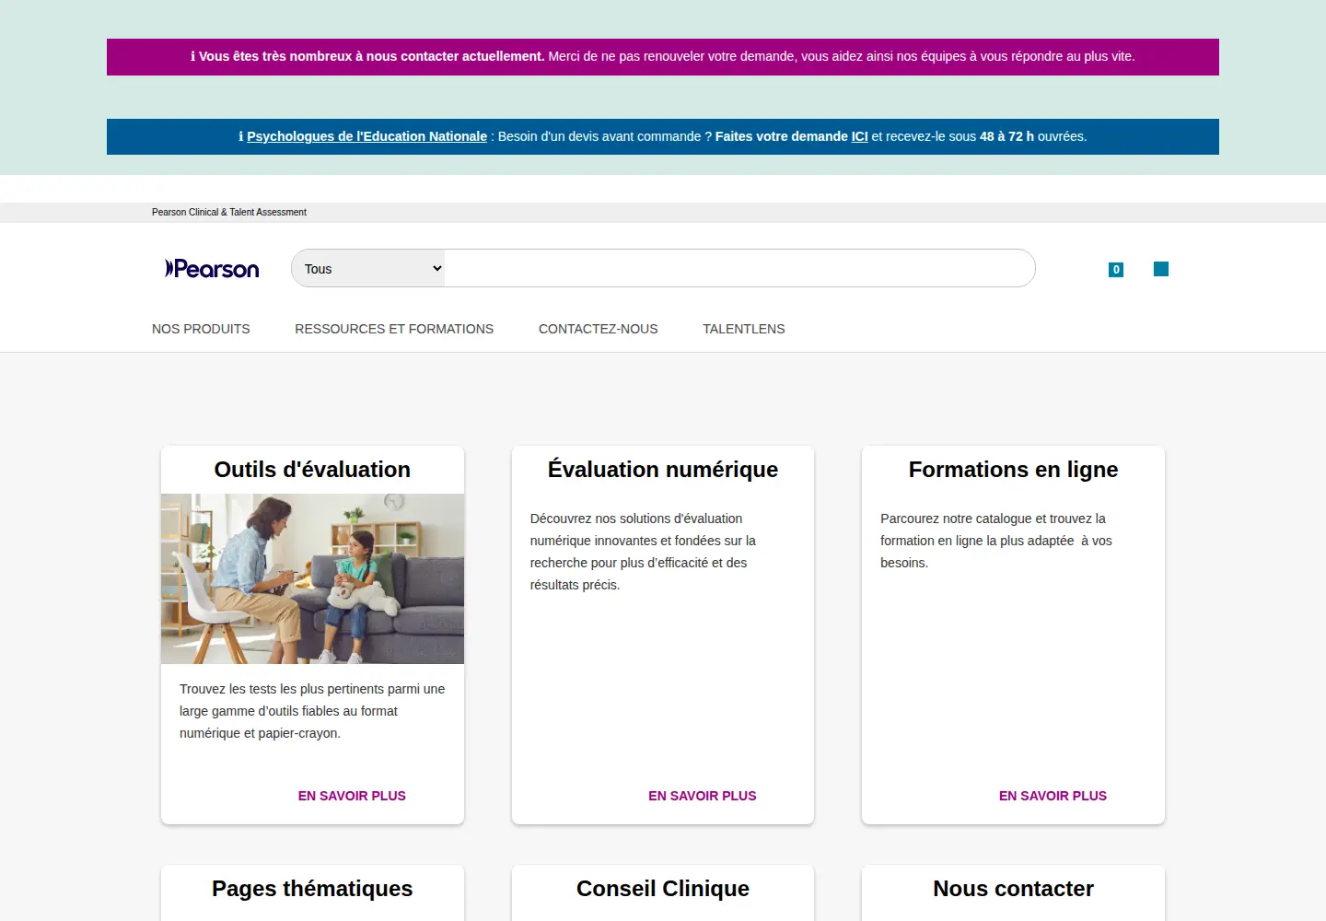Select the Formations en ligne heading

click(1013, 470)
